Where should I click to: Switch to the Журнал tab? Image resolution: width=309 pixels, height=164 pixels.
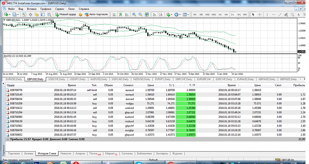point(177,154)
